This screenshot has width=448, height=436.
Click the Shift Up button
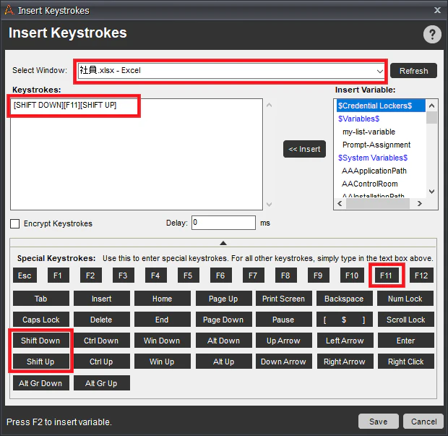41,362
